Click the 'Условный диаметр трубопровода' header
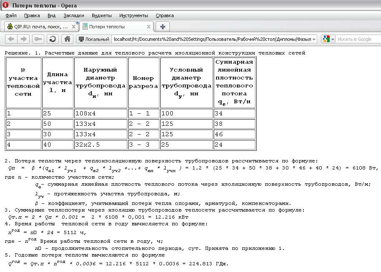 point(187,82)
